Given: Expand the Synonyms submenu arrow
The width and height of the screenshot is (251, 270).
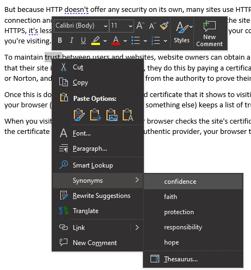Looking at the screenshot, I should coord(137,179).
